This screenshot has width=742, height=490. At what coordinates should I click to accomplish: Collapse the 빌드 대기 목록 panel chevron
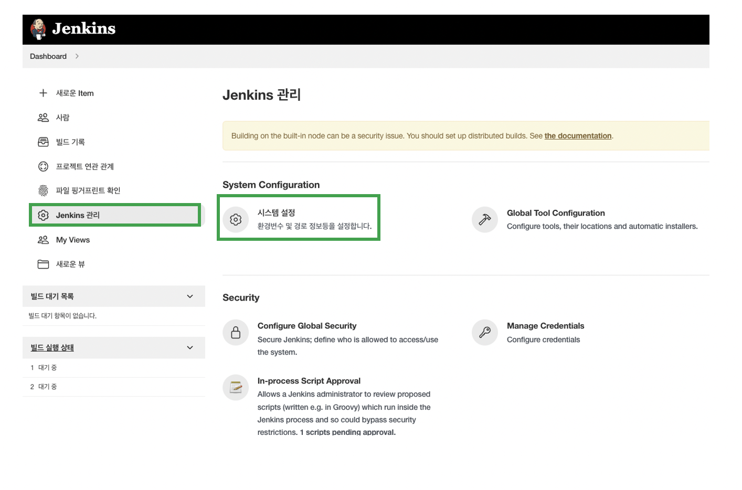coord(190,296)
